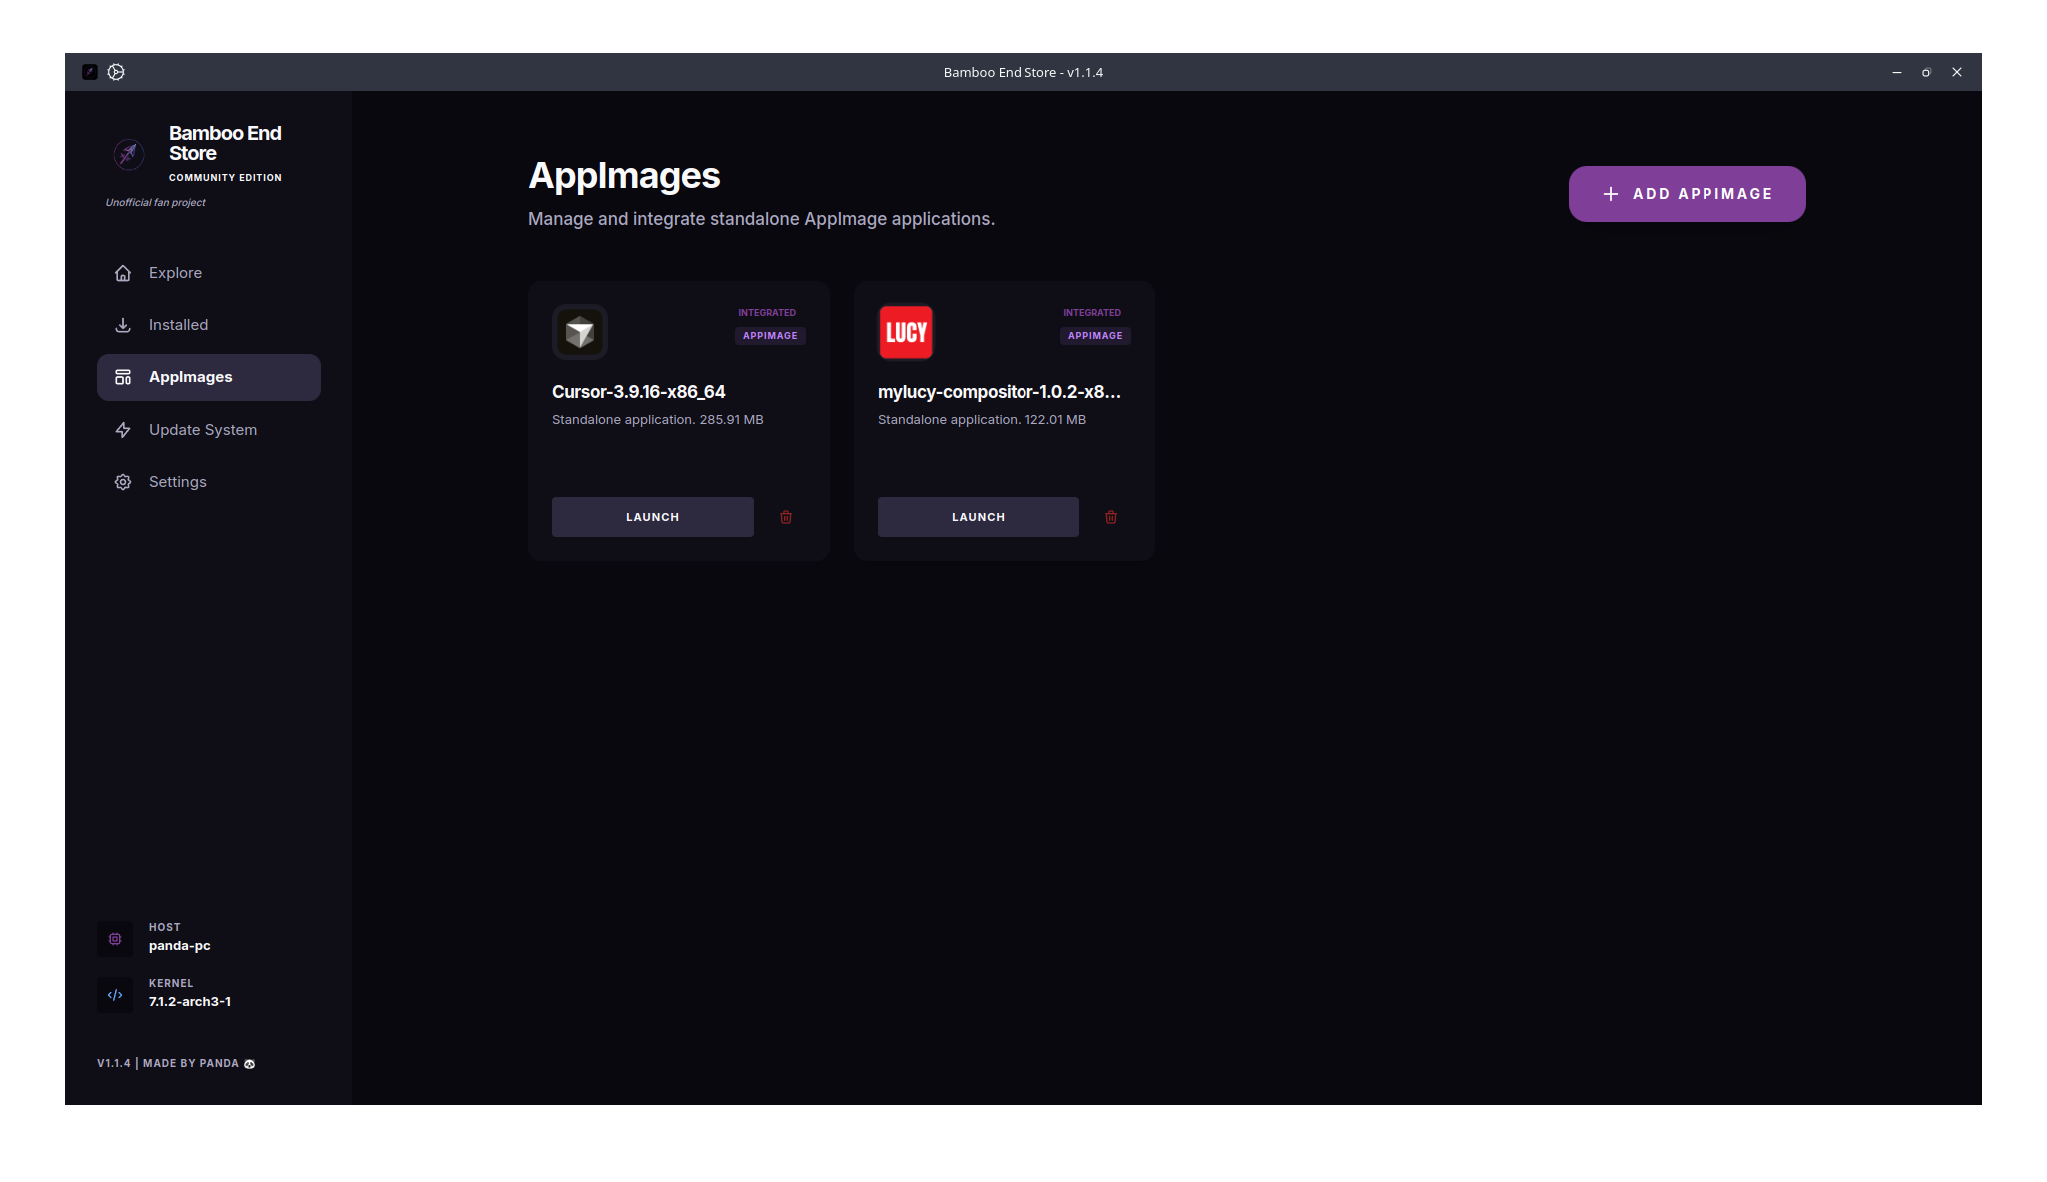Click the plus icon in Add AppImage
Image resolution: width=2047 pixels, height=1182 pixels.
point(1611,194)
